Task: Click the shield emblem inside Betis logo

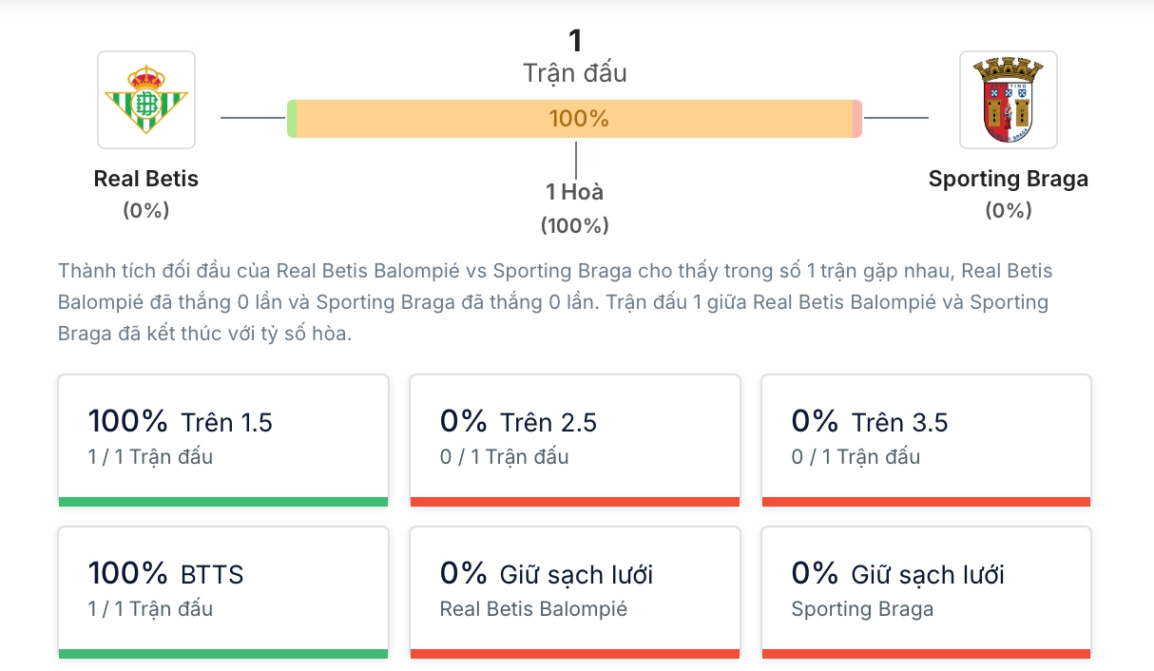Action: tap(145, 105)
